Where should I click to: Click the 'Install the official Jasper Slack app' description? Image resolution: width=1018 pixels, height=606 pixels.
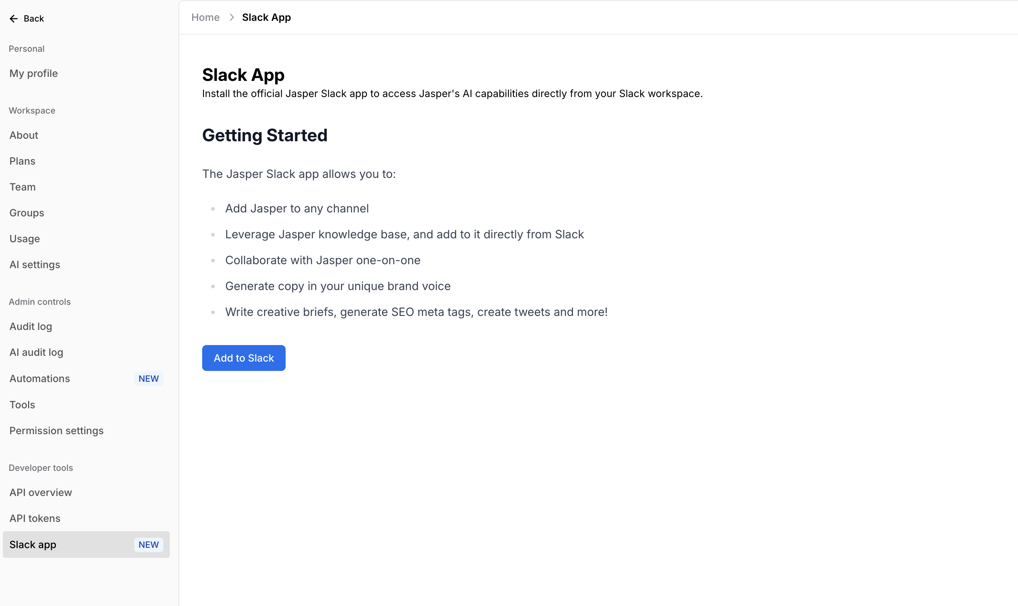click(453, 94)
